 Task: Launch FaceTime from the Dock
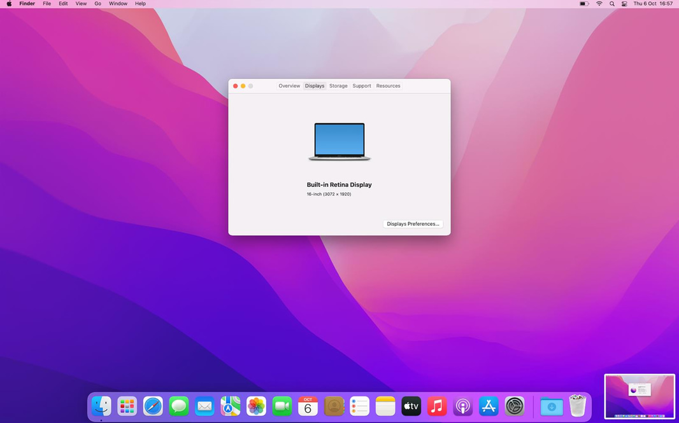pyautogui.click(x=282, y=406)
